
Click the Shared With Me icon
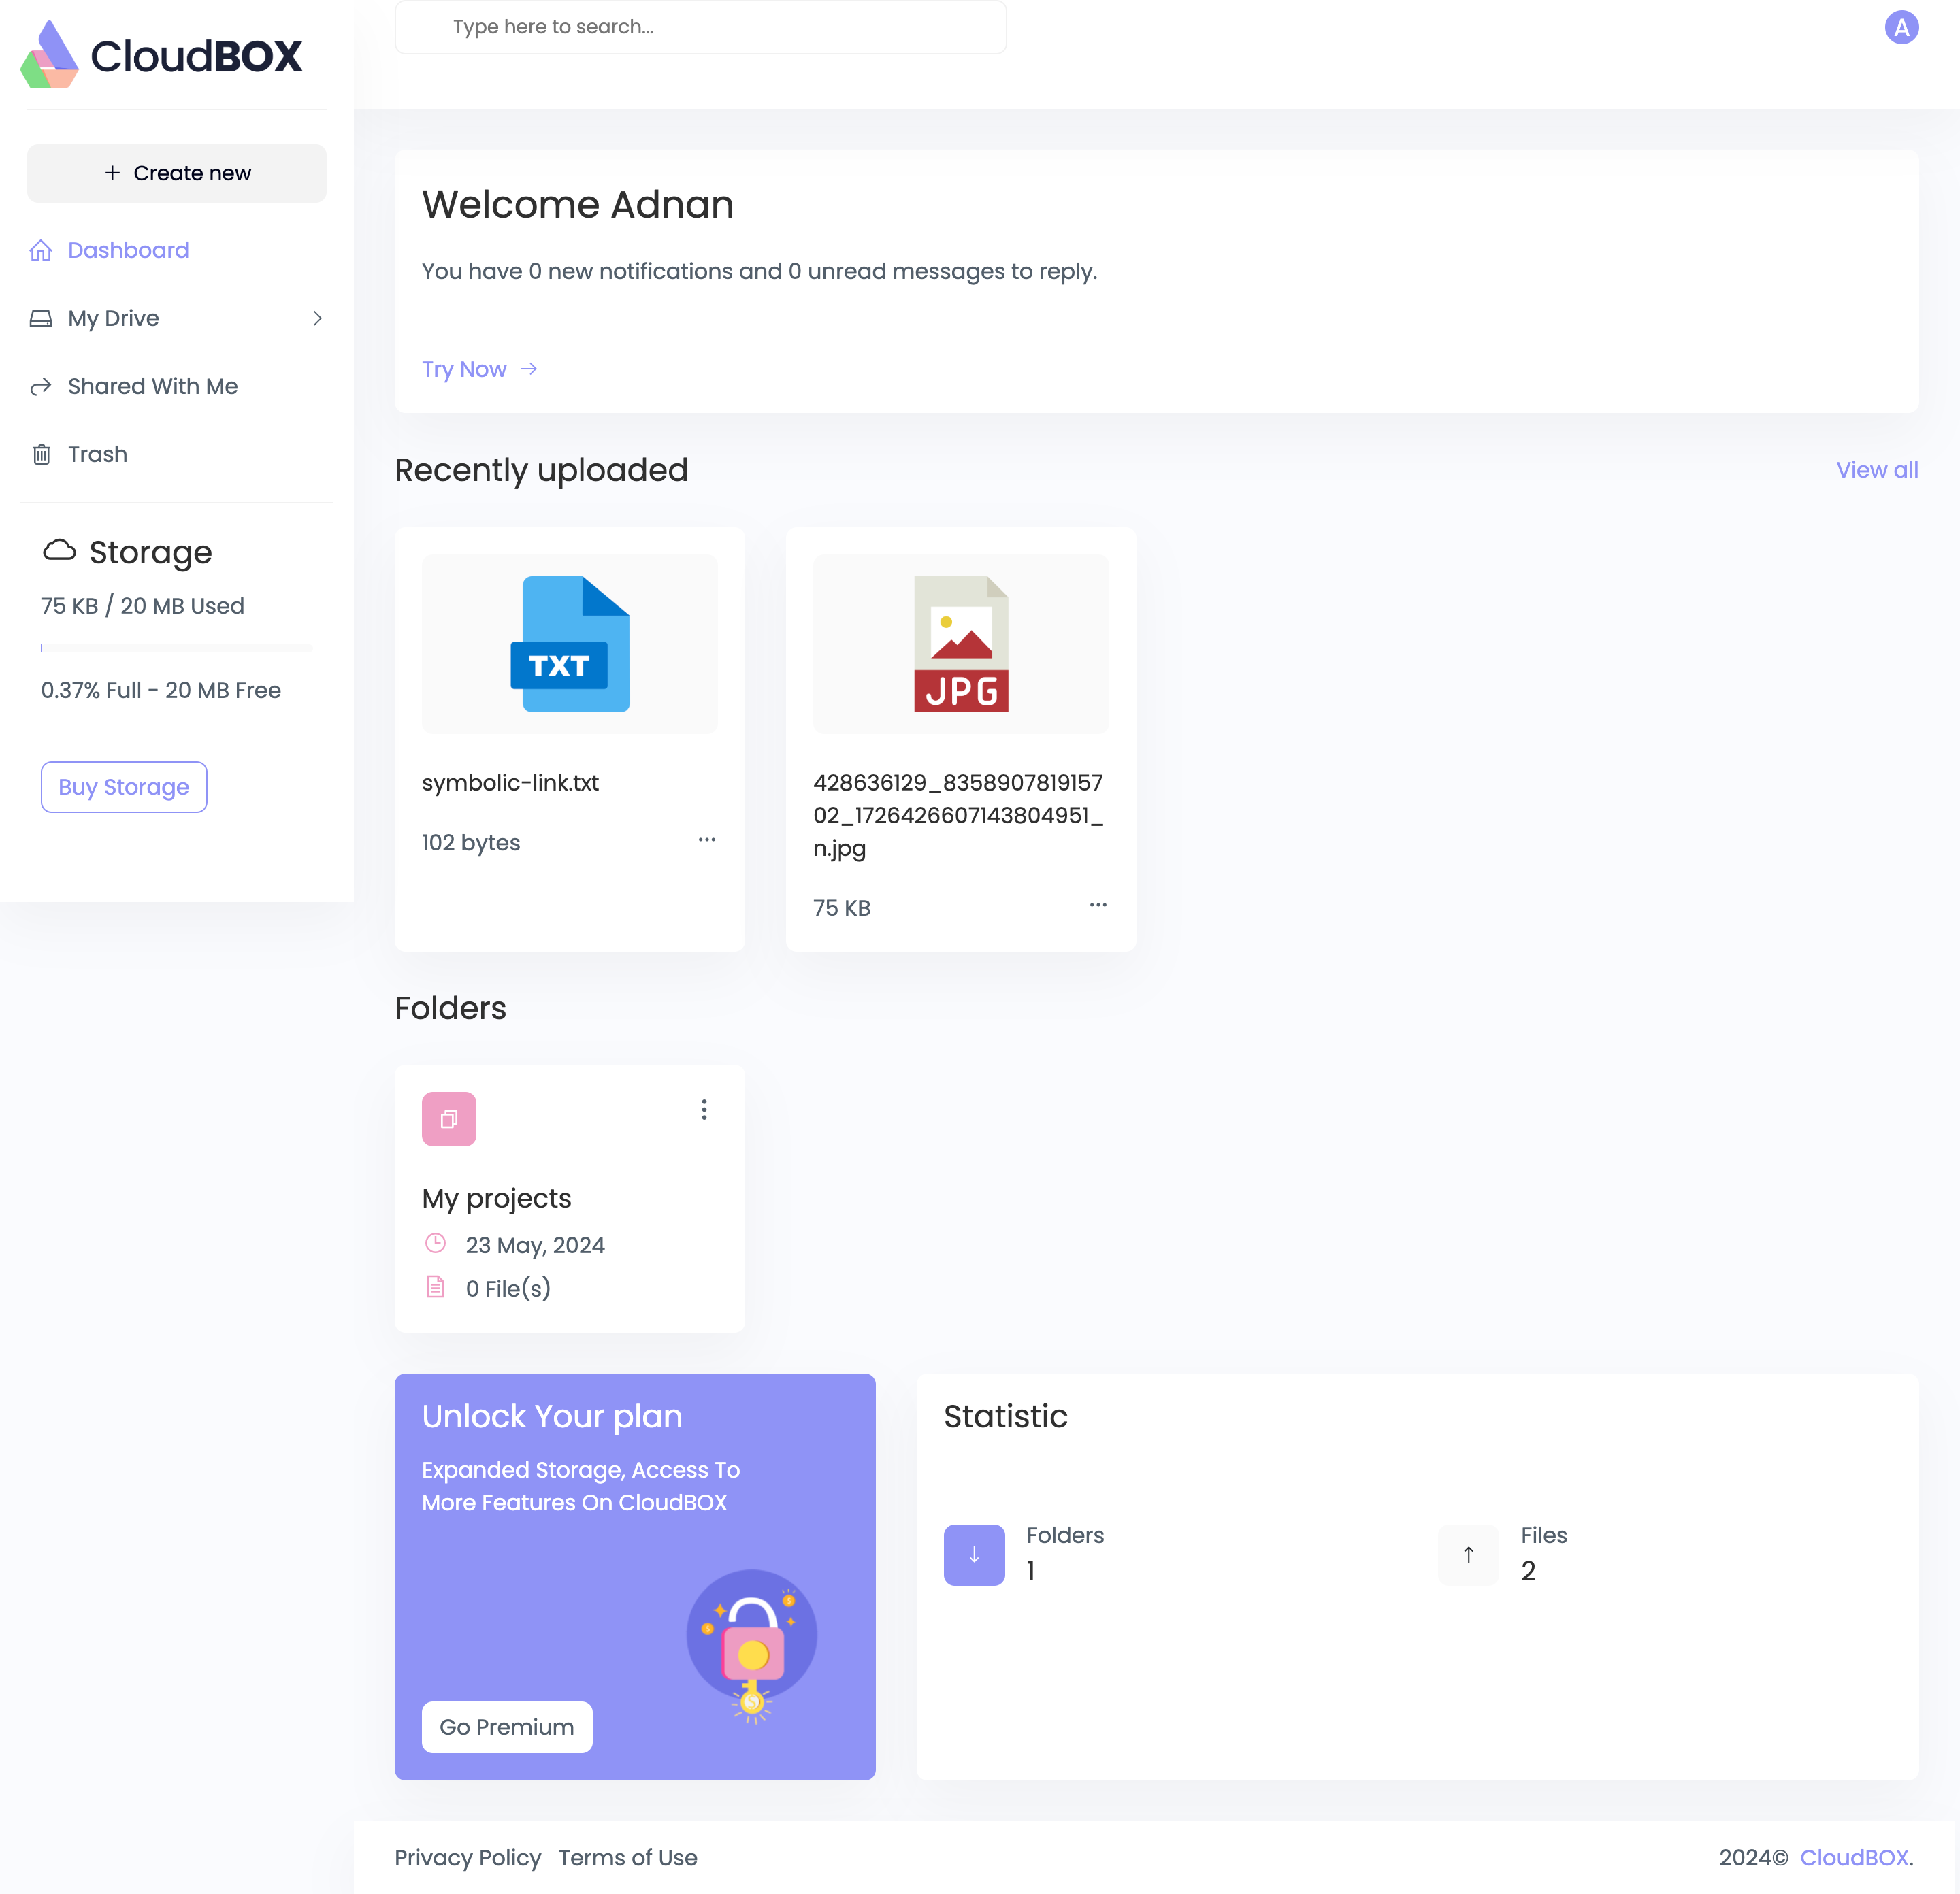click(x=40, y=386)
